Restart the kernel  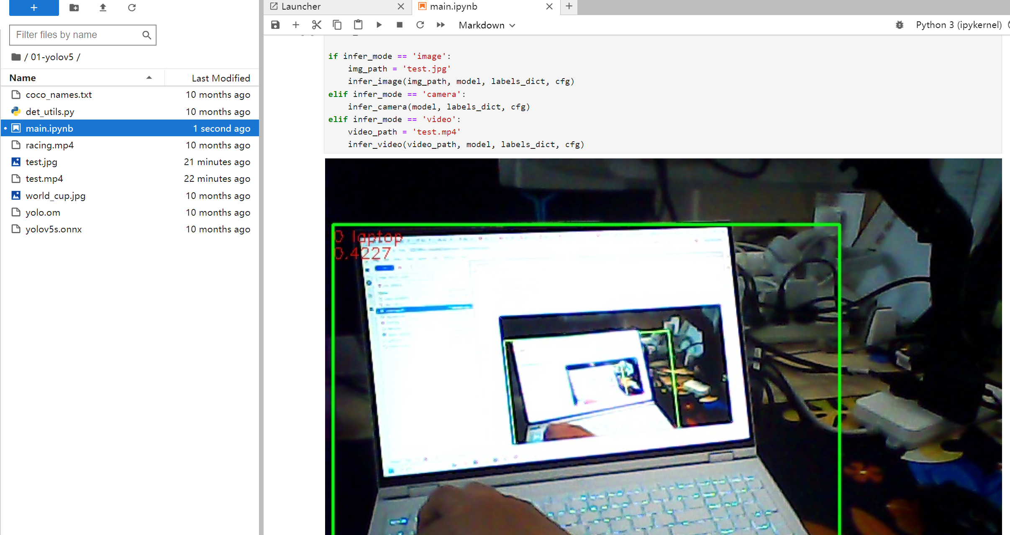click(x=420, y=25)
